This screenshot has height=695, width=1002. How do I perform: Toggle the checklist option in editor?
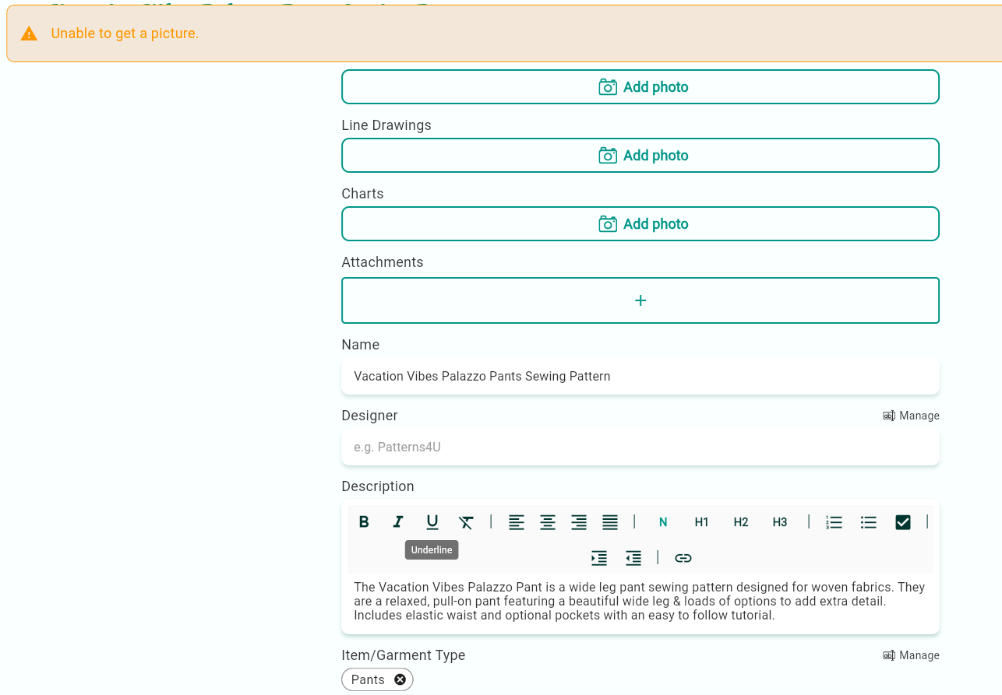[x=903, y=522]
